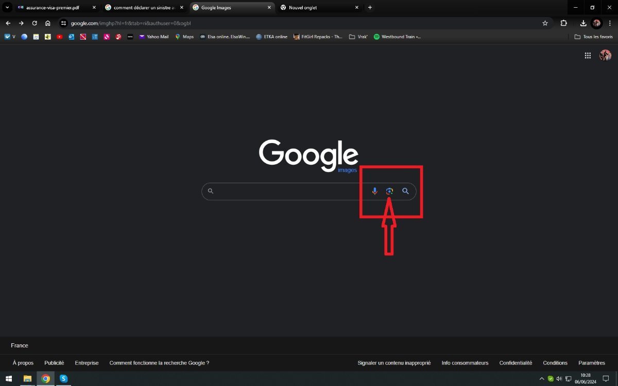Viewport: 618px width, 386px height.
Task: Open the Google account avatar on page
Action: [605, 56]
